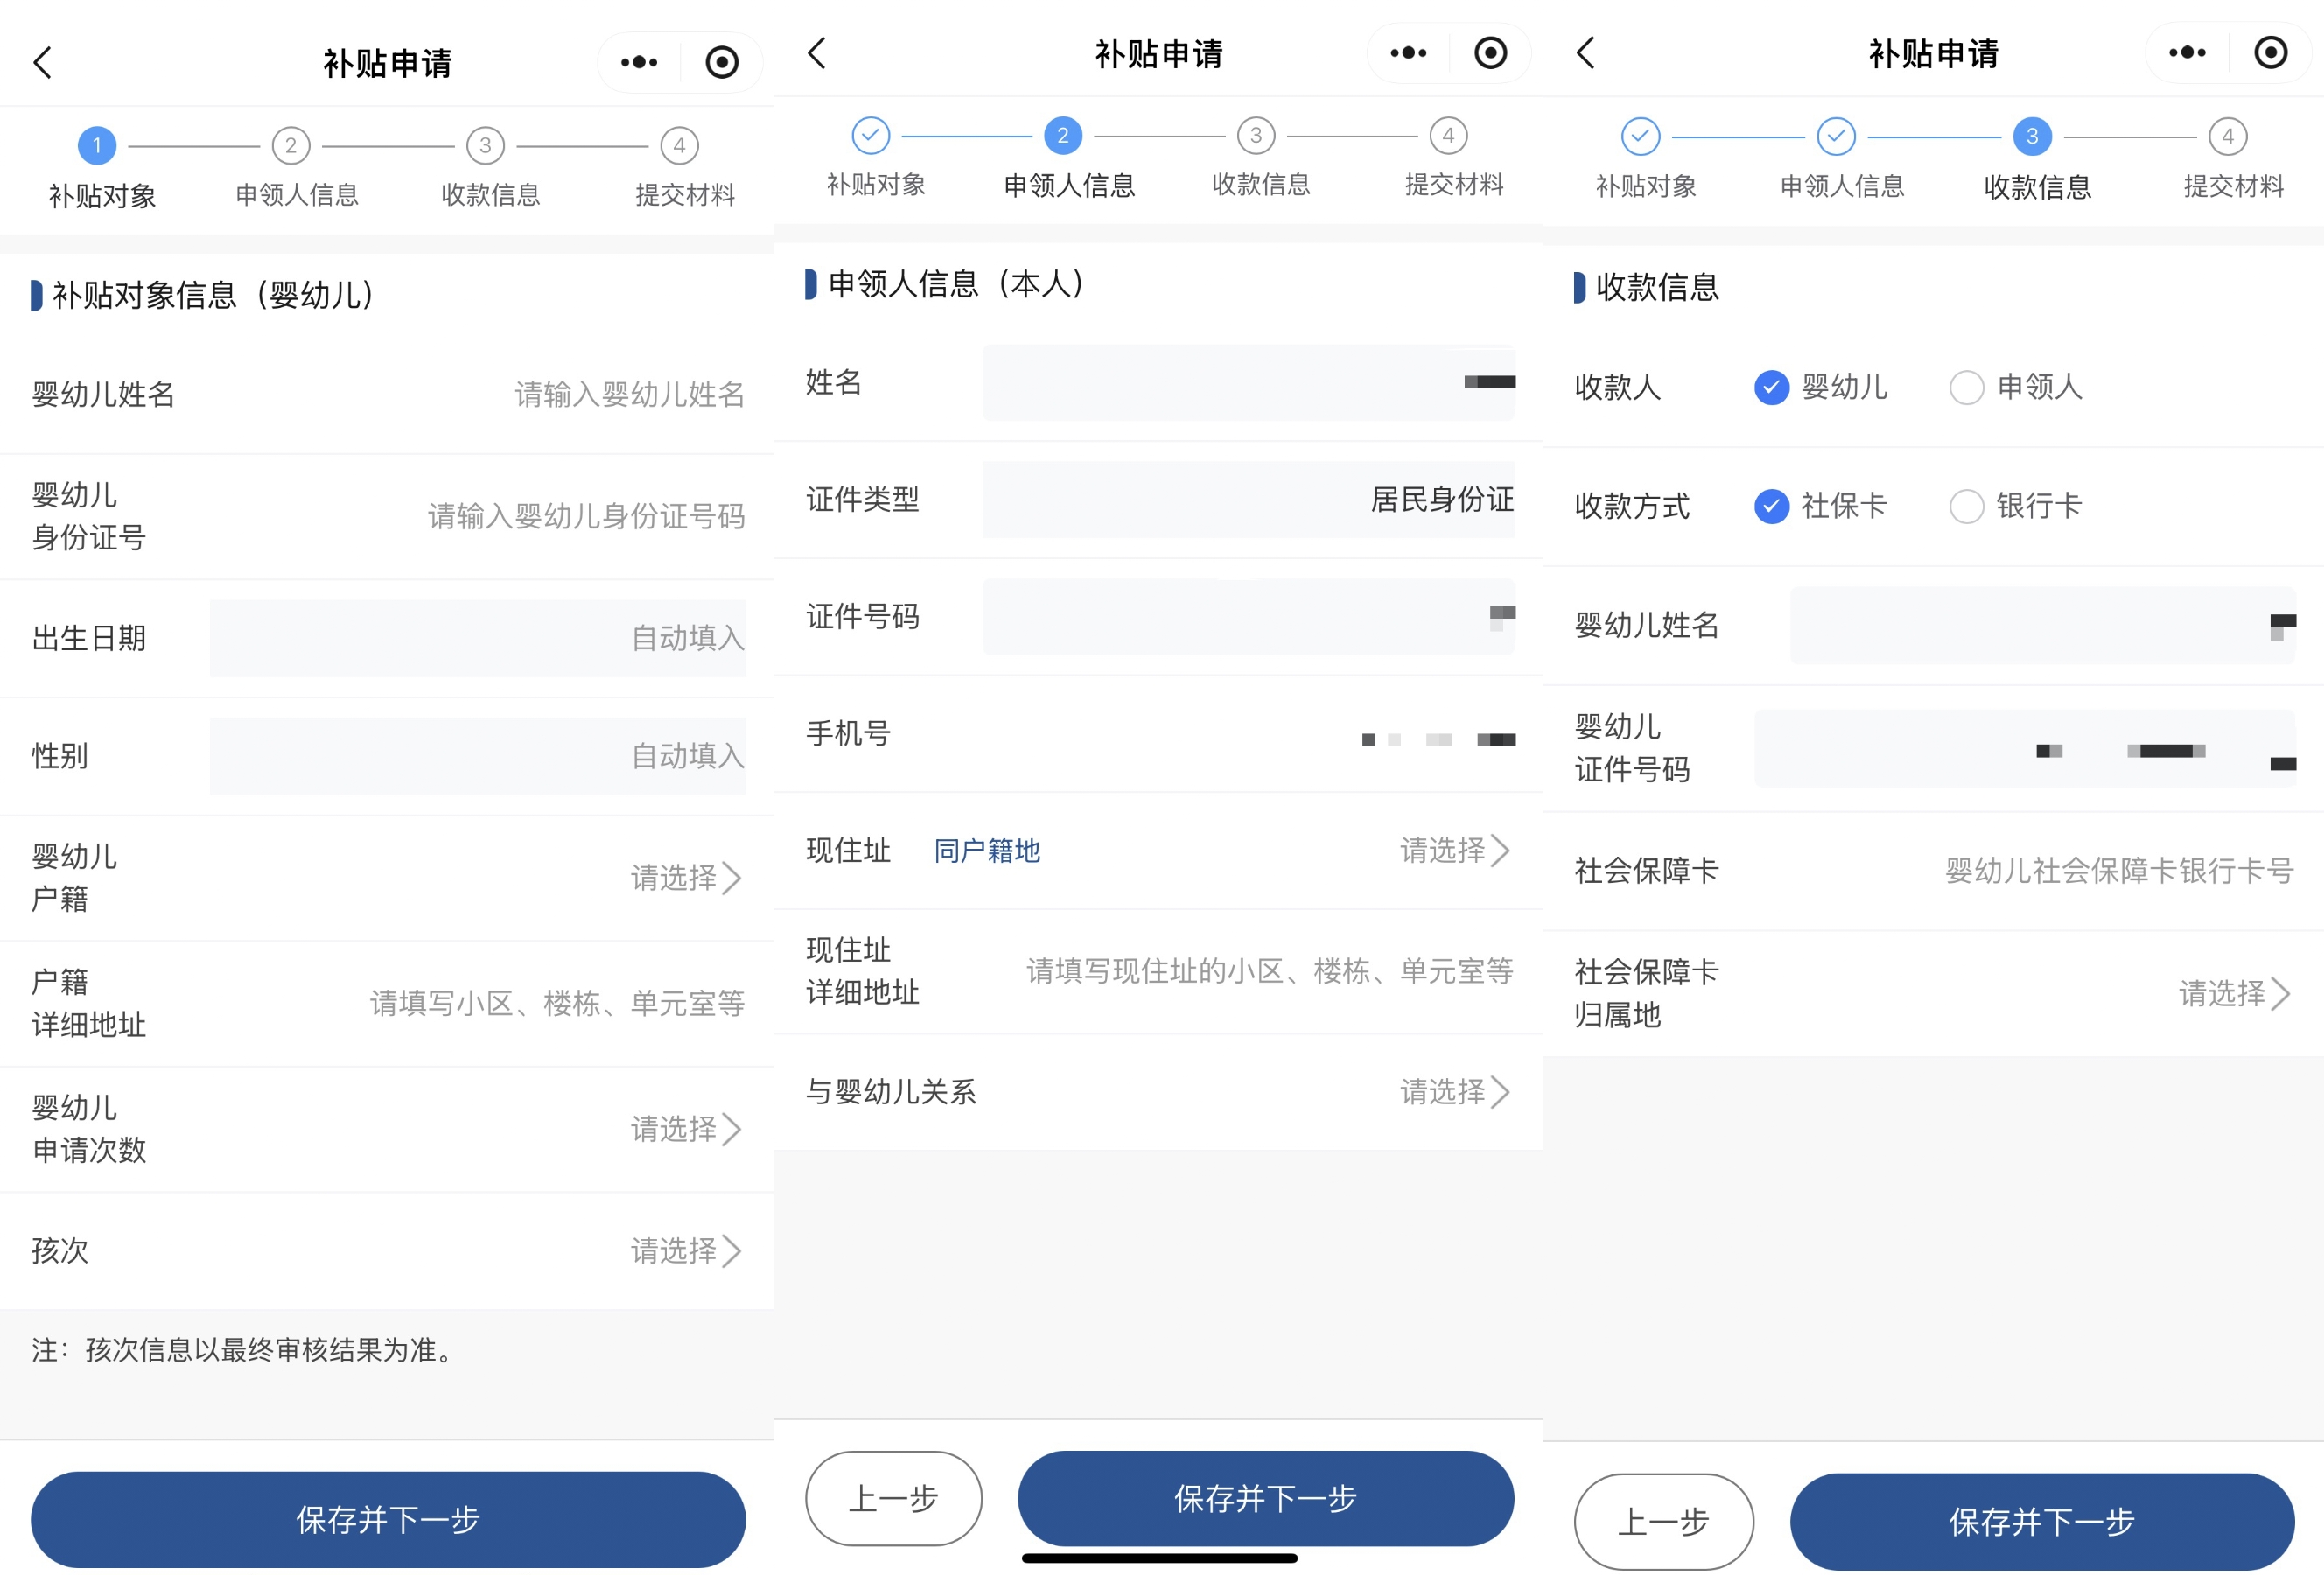This screenshot has height=1575, width=2324.
Task: Go back from first panel's 补贴申请 screen
Action: [x=42, y=62]
